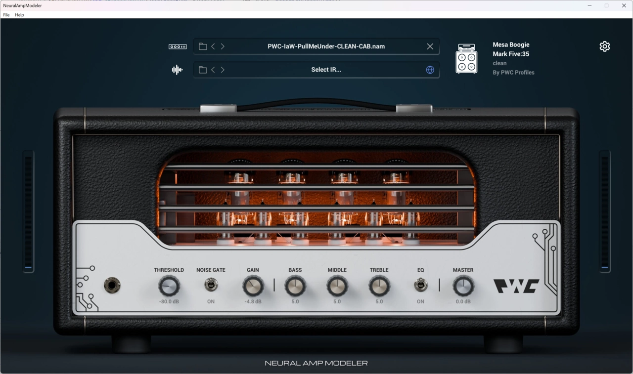This screenshot has height=374, width=633.
Task: Select next IR with right arrow
Action: (x=223, y=70)
